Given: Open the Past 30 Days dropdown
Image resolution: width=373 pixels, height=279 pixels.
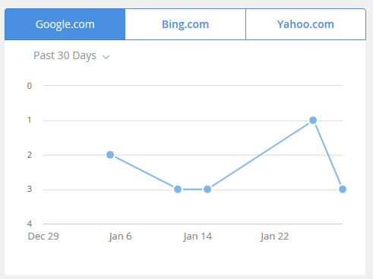Looking at the screenshot, I should (x=71, y=56).
